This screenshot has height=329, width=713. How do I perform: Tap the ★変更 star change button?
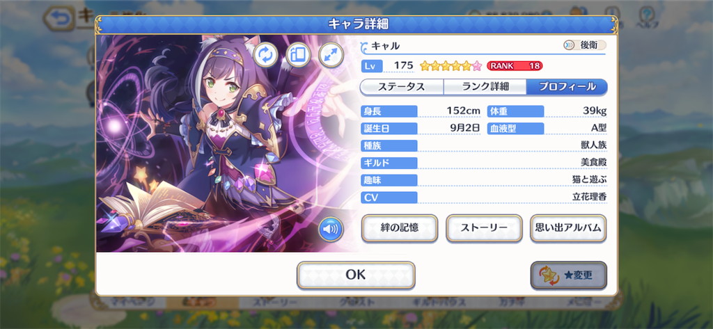pos(568,275)
